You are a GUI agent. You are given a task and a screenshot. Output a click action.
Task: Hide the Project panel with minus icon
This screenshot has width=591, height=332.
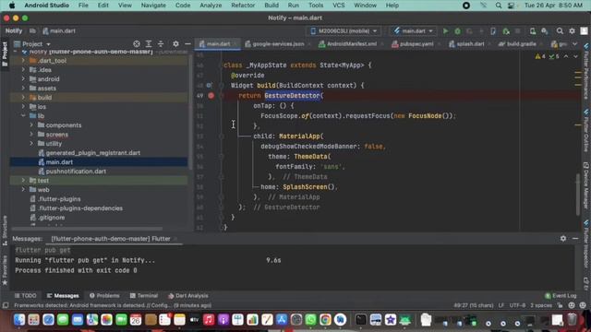[x=187, y=44]
